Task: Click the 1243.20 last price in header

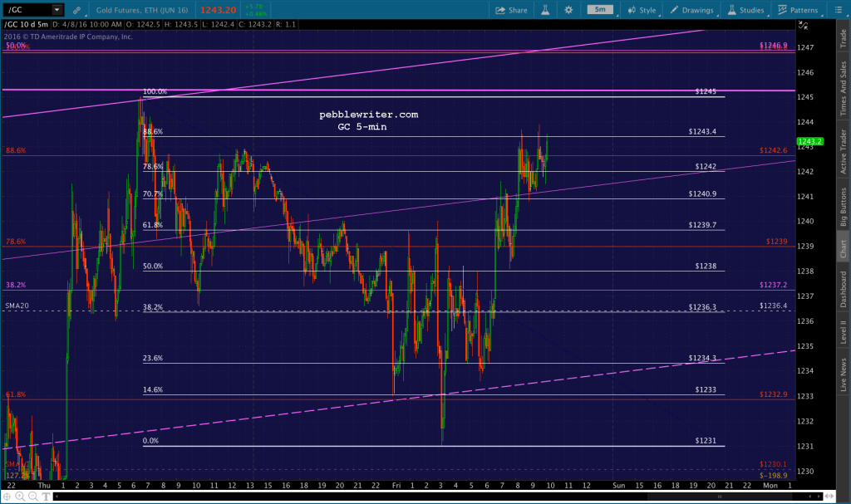Action: (x=219, y=10)
